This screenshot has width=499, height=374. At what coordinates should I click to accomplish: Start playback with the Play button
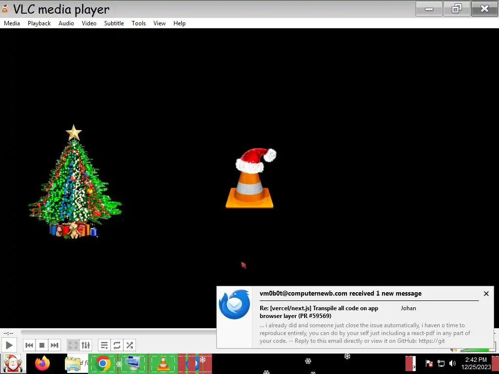(x=9, y=345)
